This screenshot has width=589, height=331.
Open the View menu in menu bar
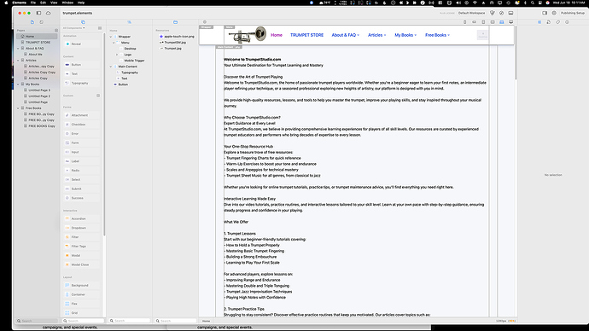pos(54,3)
